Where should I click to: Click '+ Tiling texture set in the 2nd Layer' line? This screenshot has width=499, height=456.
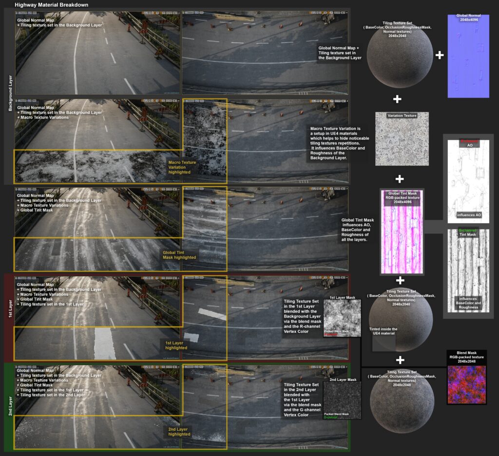(51, 395)
